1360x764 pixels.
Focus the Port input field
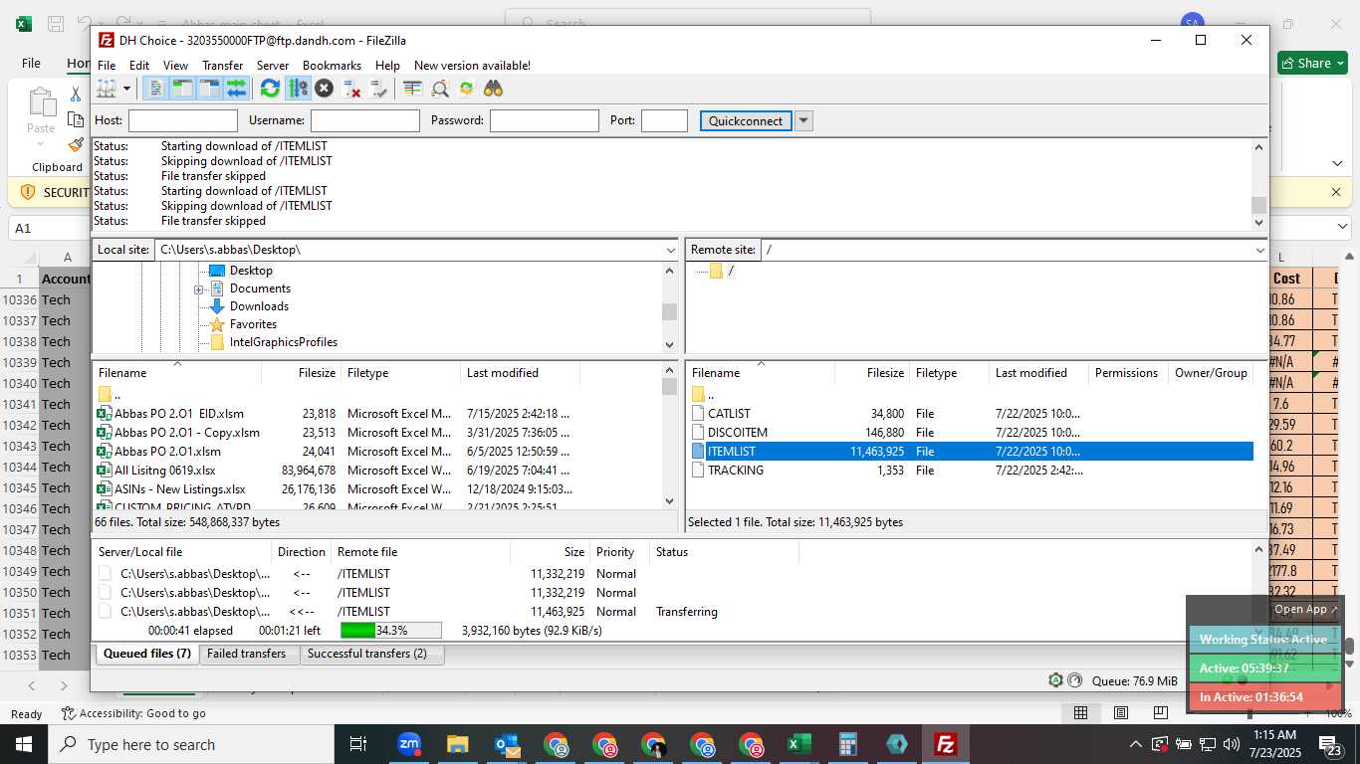click(x=664, y=120)
